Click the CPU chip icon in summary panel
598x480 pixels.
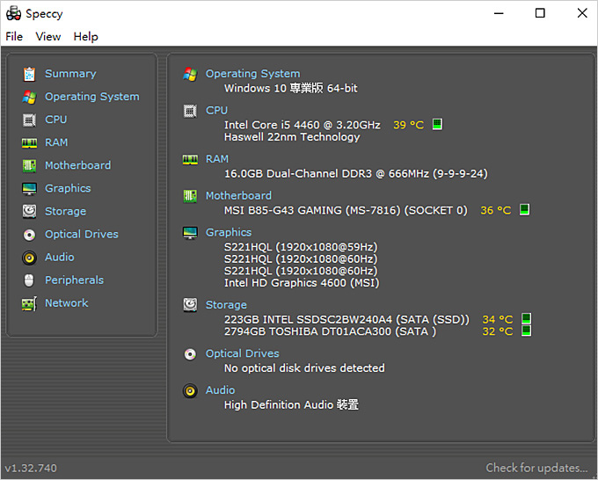190,111
